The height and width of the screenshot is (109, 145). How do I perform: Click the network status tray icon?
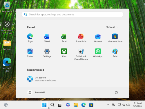click(x=119, y=105)
